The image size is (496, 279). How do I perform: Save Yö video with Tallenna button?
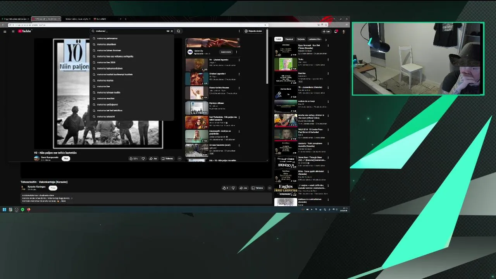pyautogui.click(x=167, y=158)
